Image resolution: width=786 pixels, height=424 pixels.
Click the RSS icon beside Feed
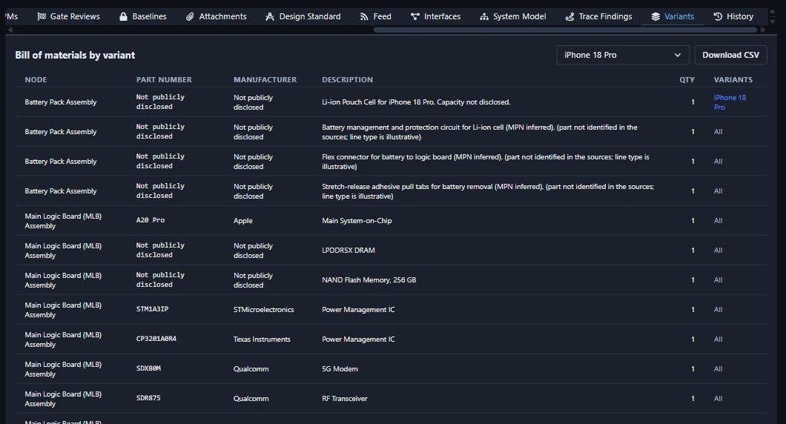point(364,16)
